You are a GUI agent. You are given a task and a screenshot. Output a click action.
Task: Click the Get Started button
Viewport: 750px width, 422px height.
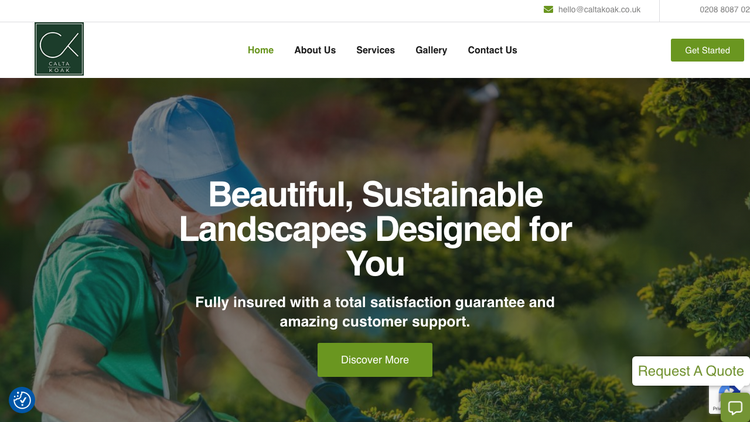pyautogui.click(x=707, y=50)
